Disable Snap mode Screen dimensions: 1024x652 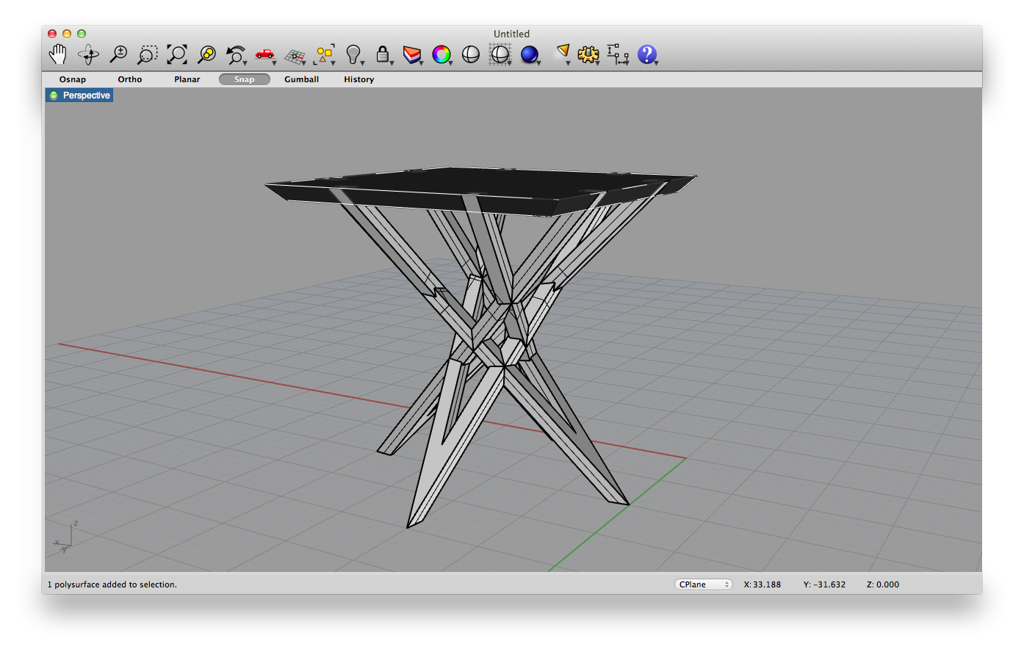244,79
